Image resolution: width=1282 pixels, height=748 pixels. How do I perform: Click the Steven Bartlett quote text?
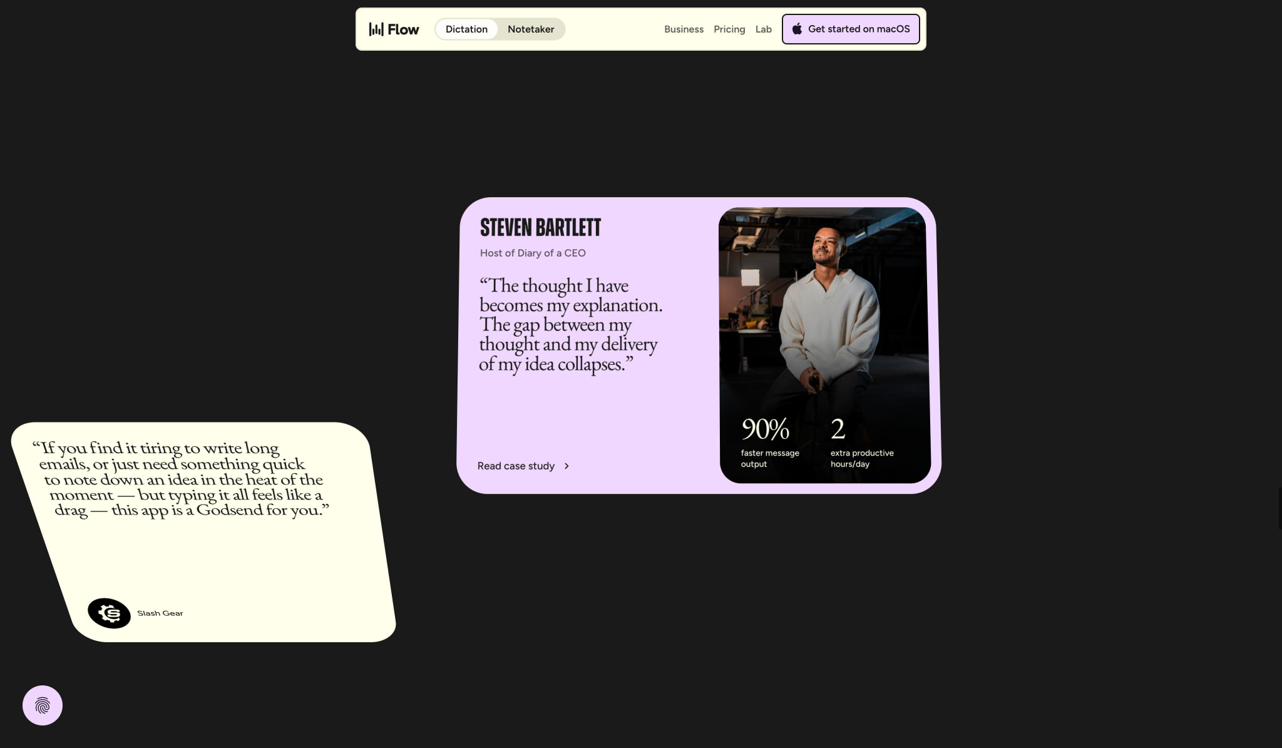570,325
